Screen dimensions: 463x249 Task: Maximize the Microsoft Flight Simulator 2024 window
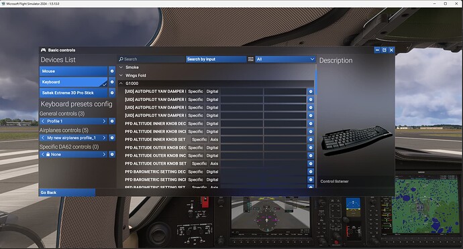(446, 3)
